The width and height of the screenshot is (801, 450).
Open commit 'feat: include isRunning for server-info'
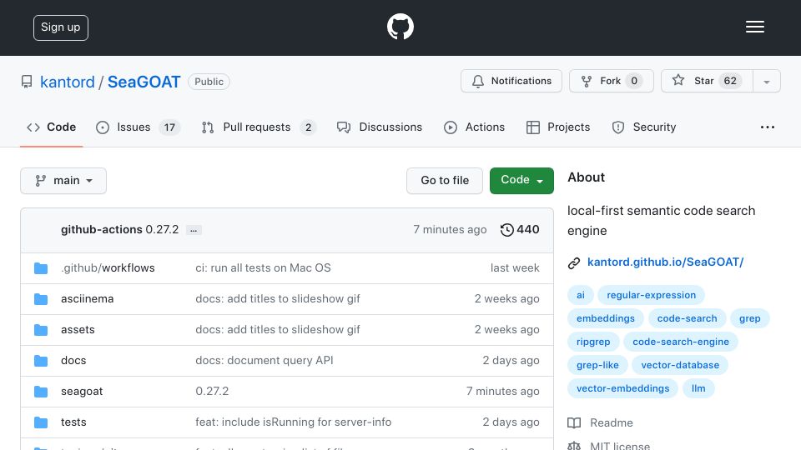click(x=293, y=422)
